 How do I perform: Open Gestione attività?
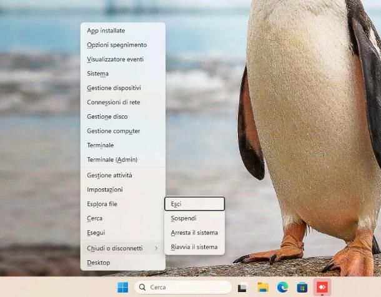(x=123, y=175)
